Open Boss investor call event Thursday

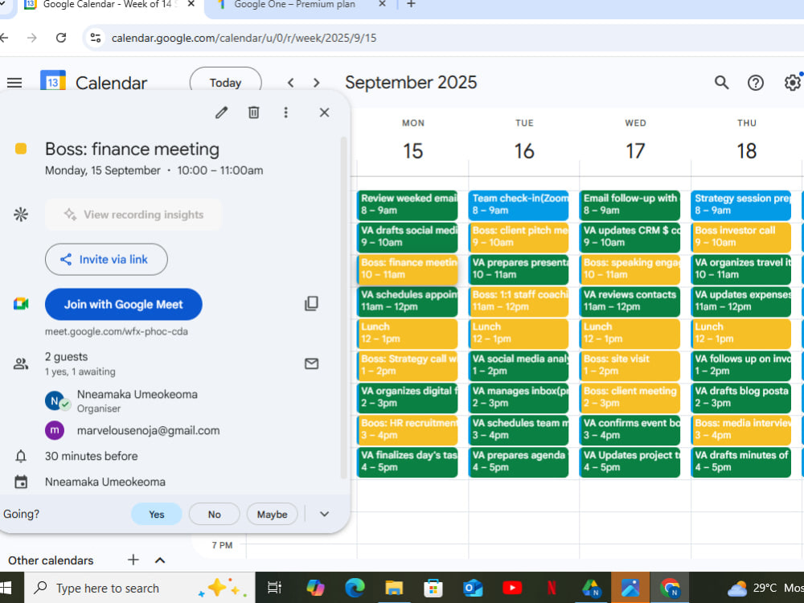tap(741, 237)
